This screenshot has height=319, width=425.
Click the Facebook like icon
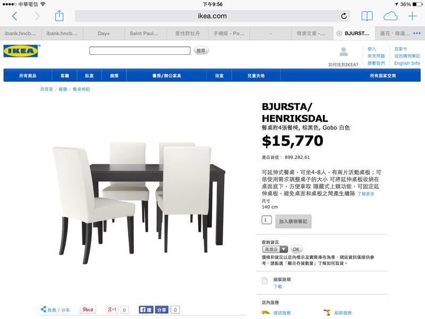[146, 309]
